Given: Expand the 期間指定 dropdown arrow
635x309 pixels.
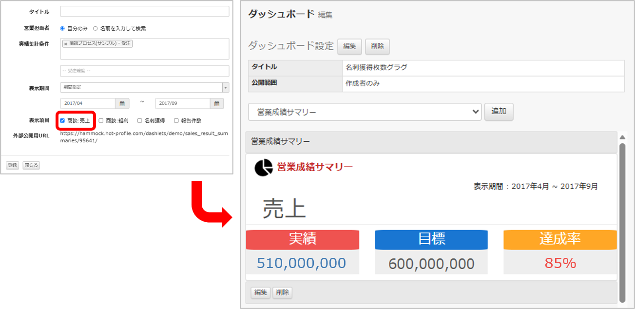Looking at the screenshot, I should (226, 88).
